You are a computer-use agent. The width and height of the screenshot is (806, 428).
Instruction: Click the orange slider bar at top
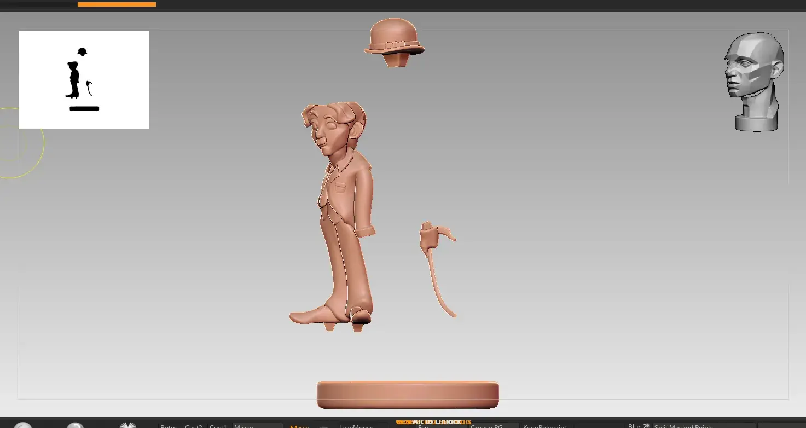pyautogui.click(x=117, y=4)
